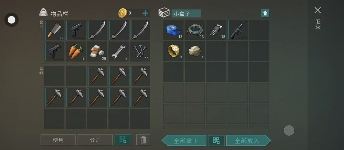Select the transistor stack of 18
The width and height of the screenshot is (344, 150).
coord(216,30)
